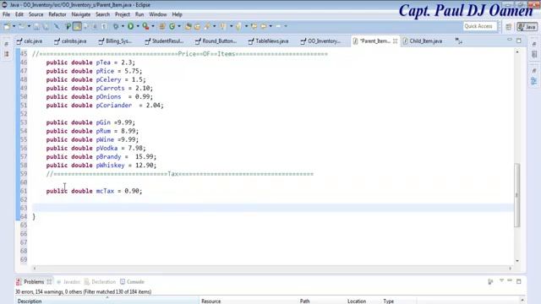The height and width of the screenshot is (304, 541).
Task: Open the Project menu
Action: (123, 14)
